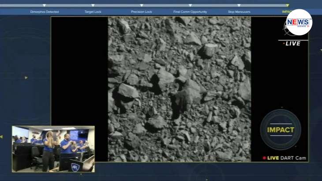Select the highlighted IMPACT milestone label

pyautogui.click(x=287, y=12)
